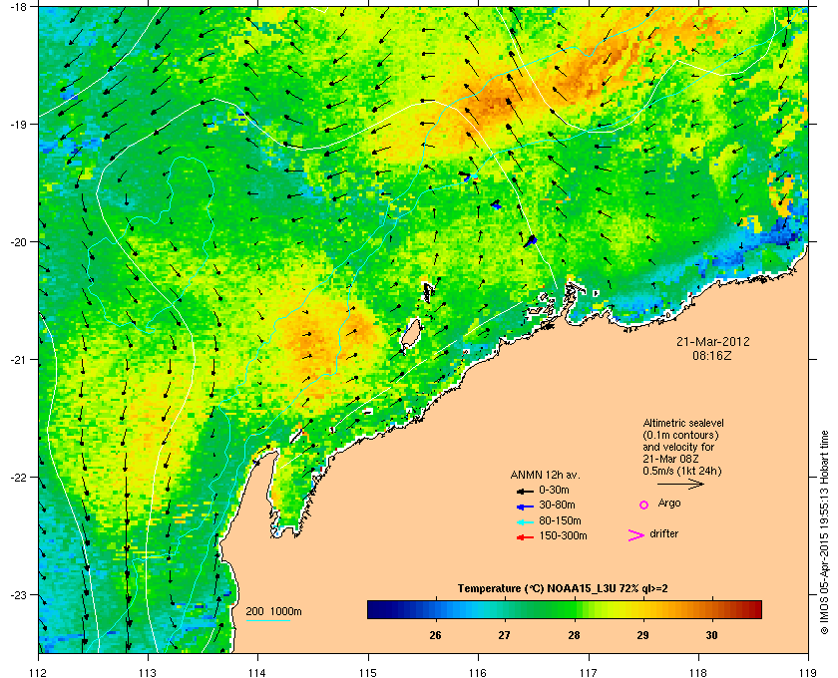This screenshot has width=838, height=678.
Task: Click the 'ANMN 12h av.' heading
Action: tap(545, 475)
